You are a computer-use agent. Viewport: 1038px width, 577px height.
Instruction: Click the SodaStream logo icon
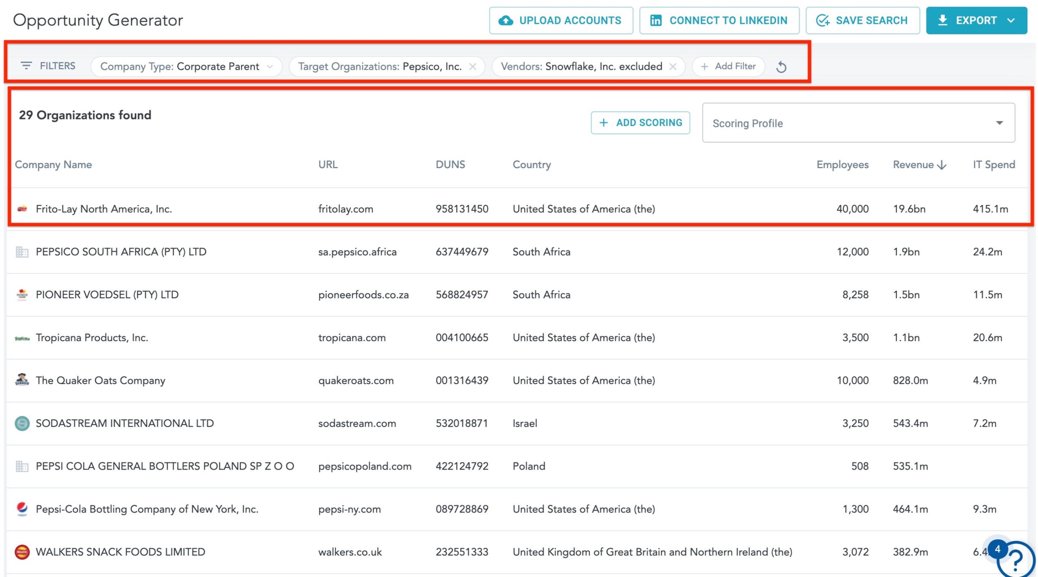(22, 423)
